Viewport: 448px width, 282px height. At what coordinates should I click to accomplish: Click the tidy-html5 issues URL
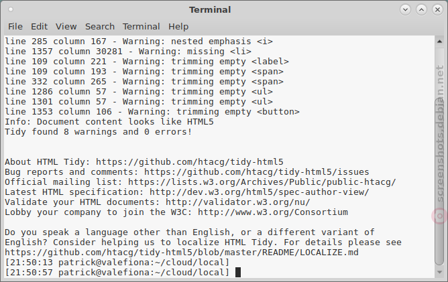(x=257, y=172)
